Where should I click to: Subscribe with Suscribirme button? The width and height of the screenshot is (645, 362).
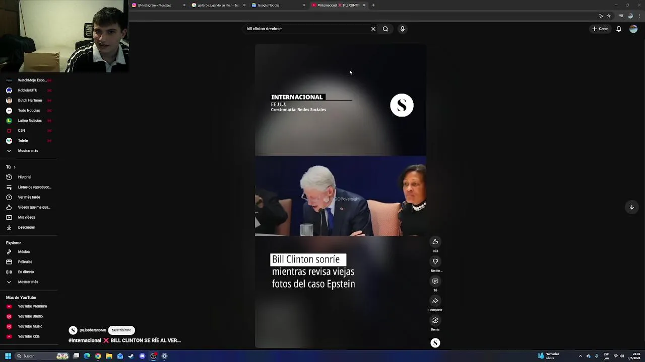[x=121, y=330]
